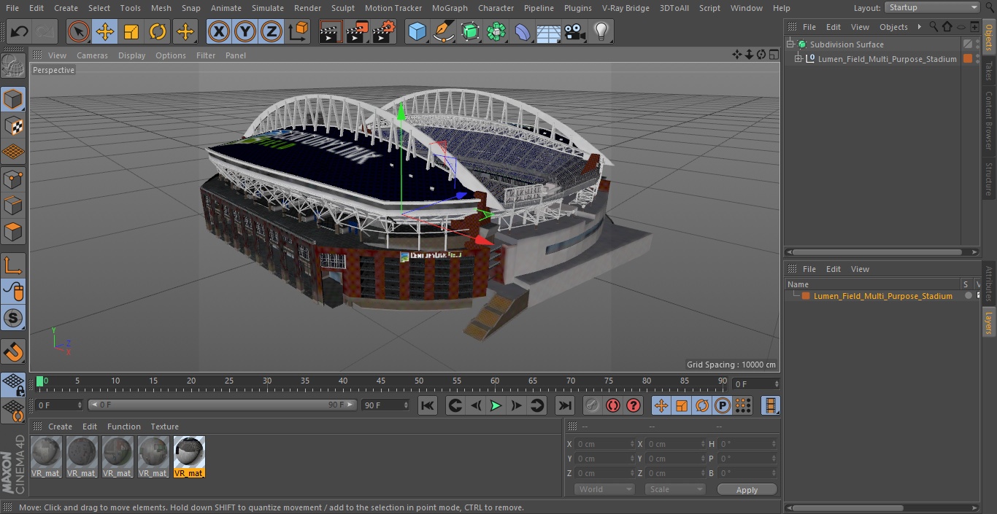
Task: Open the File menu
Action: pyautogui.click(x=12, y=8)
